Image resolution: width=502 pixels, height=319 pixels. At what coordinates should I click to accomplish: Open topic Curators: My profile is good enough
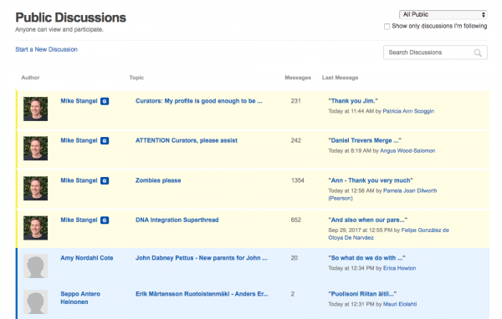point(199,101)
